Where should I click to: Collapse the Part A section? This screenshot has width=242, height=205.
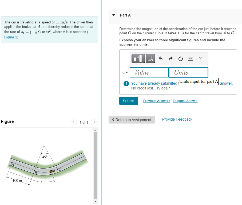coord(113,15)
